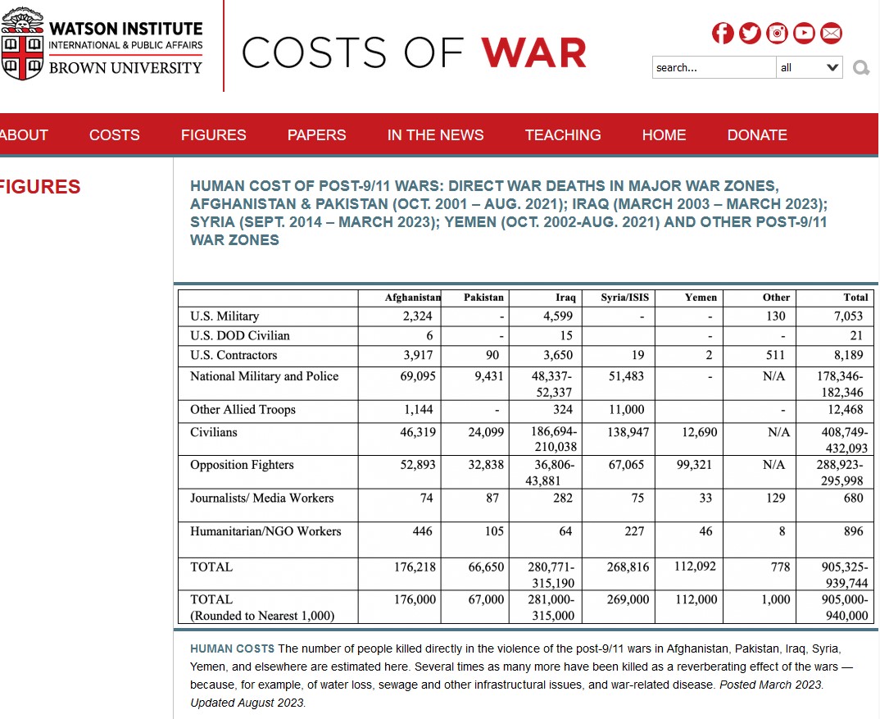Select the Other column header
This screenshot has width=880, height=719.
[776, 297]
